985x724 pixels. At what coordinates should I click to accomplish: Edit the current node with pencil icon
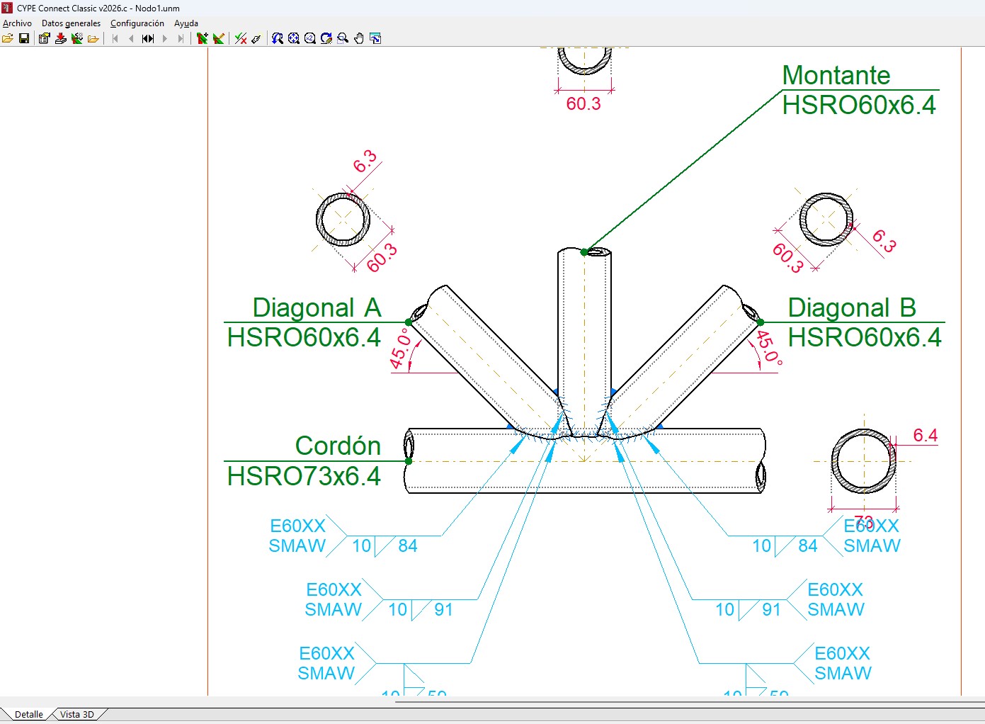[x=219, y=38]
